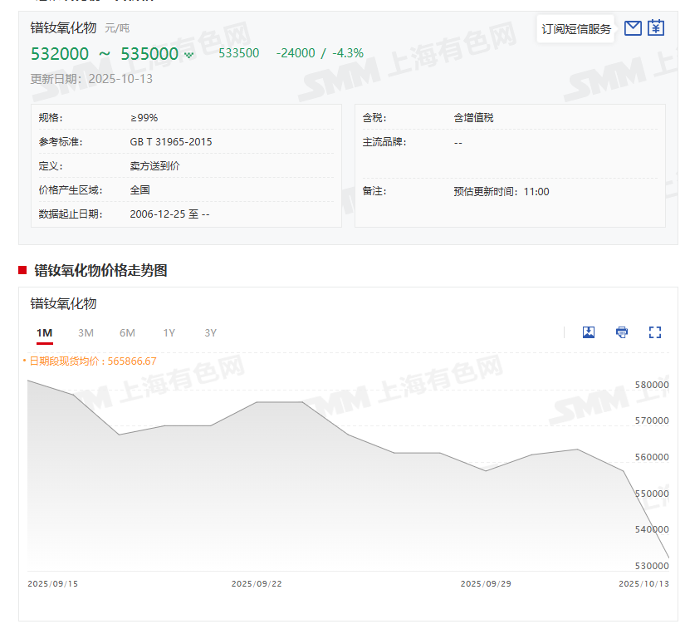Show the 1Y price history
685x624 pixels.
pos(169,333)
